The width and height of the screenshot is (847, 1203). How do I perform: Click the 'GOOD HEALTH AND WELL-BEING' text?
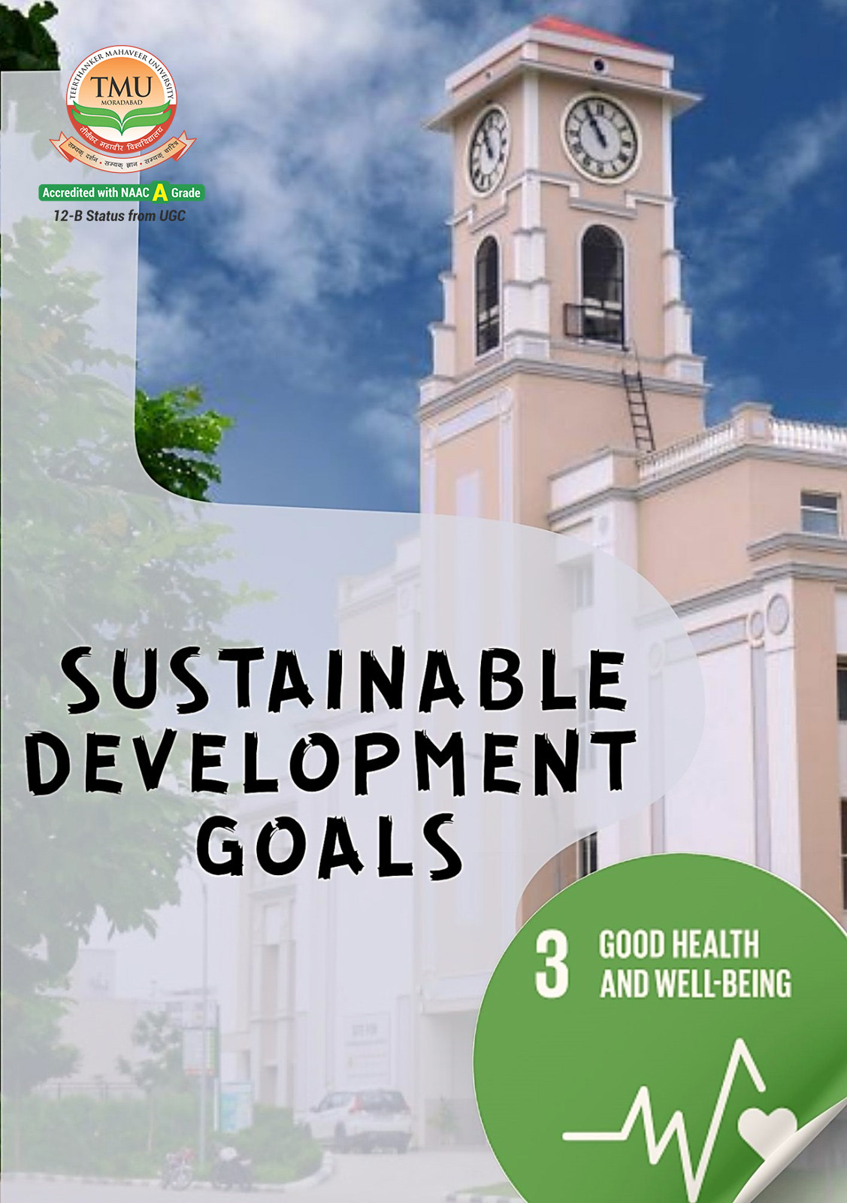(x=694, y=965)
